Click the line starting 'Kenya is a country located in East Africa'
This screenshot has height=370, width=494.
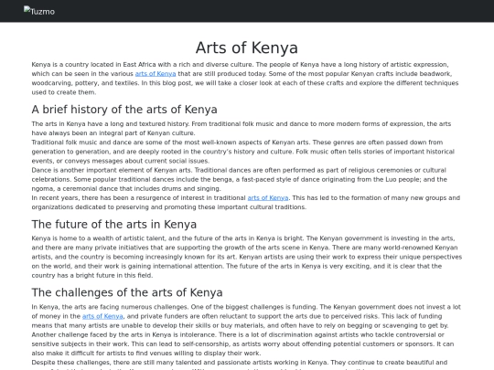tap(240, 65)
